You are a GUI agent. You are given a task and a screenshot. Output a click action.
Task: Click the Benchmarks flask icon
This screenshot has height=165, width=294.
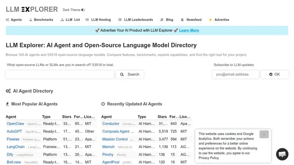[x=31, y=20]
